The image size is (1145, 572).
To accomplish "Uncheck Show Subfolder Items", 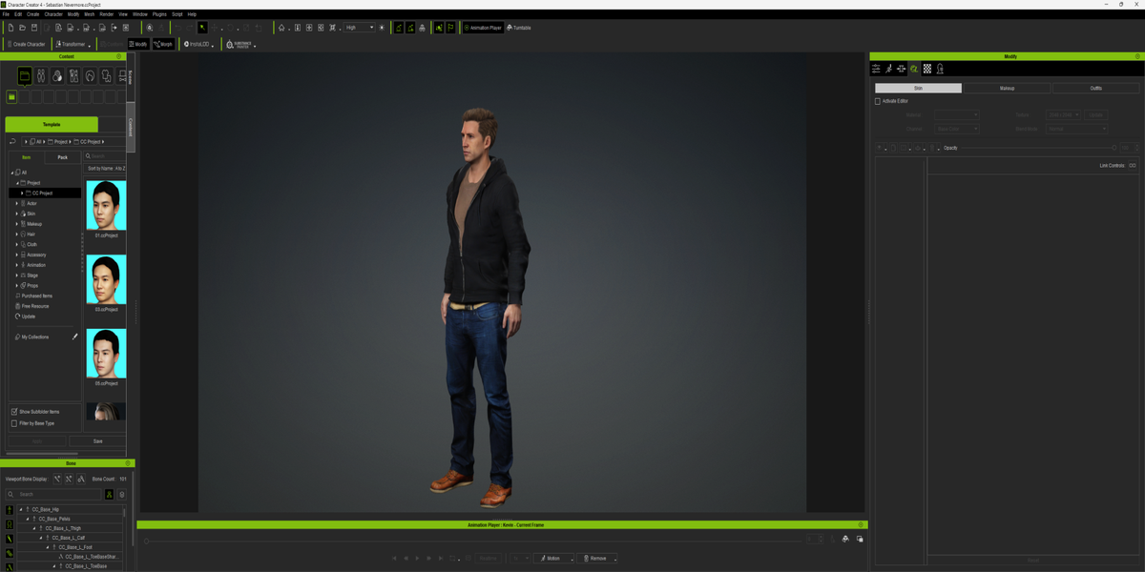I will pos(14,412).
